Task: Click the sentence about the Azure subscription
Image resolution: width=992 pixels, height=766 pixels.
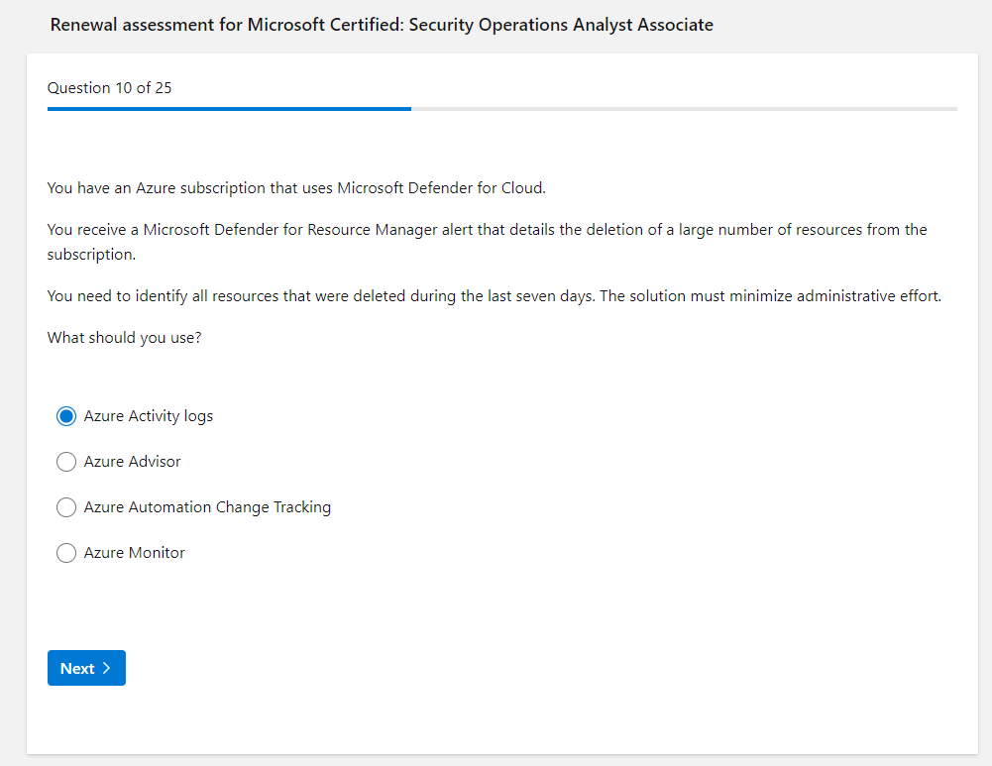Action: pos(296,188)
